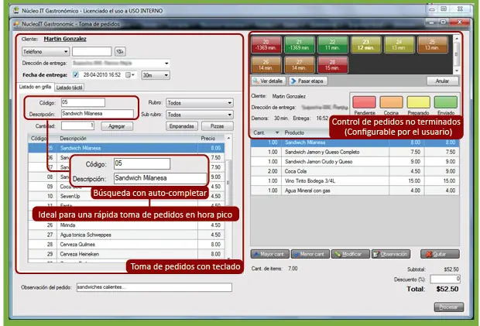Screen dimensions: 480x326
Task: Open the Sub rubro dropdown
Action: click(x=200, y=115)
